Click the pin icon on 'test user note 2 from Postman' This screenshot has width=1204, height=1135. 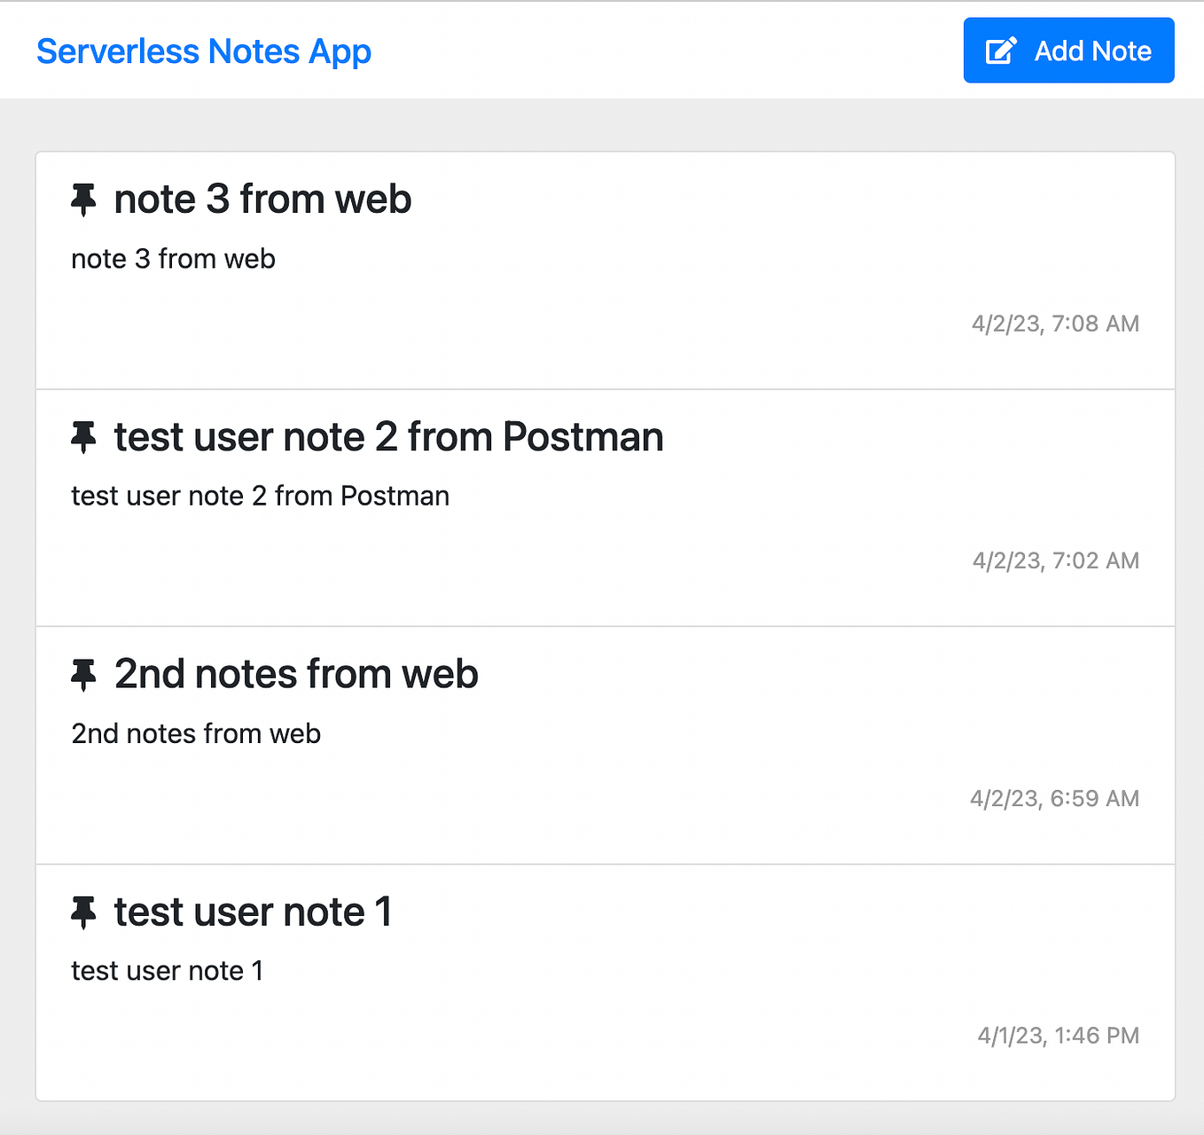pyautogui.click(x=84, y=437)
